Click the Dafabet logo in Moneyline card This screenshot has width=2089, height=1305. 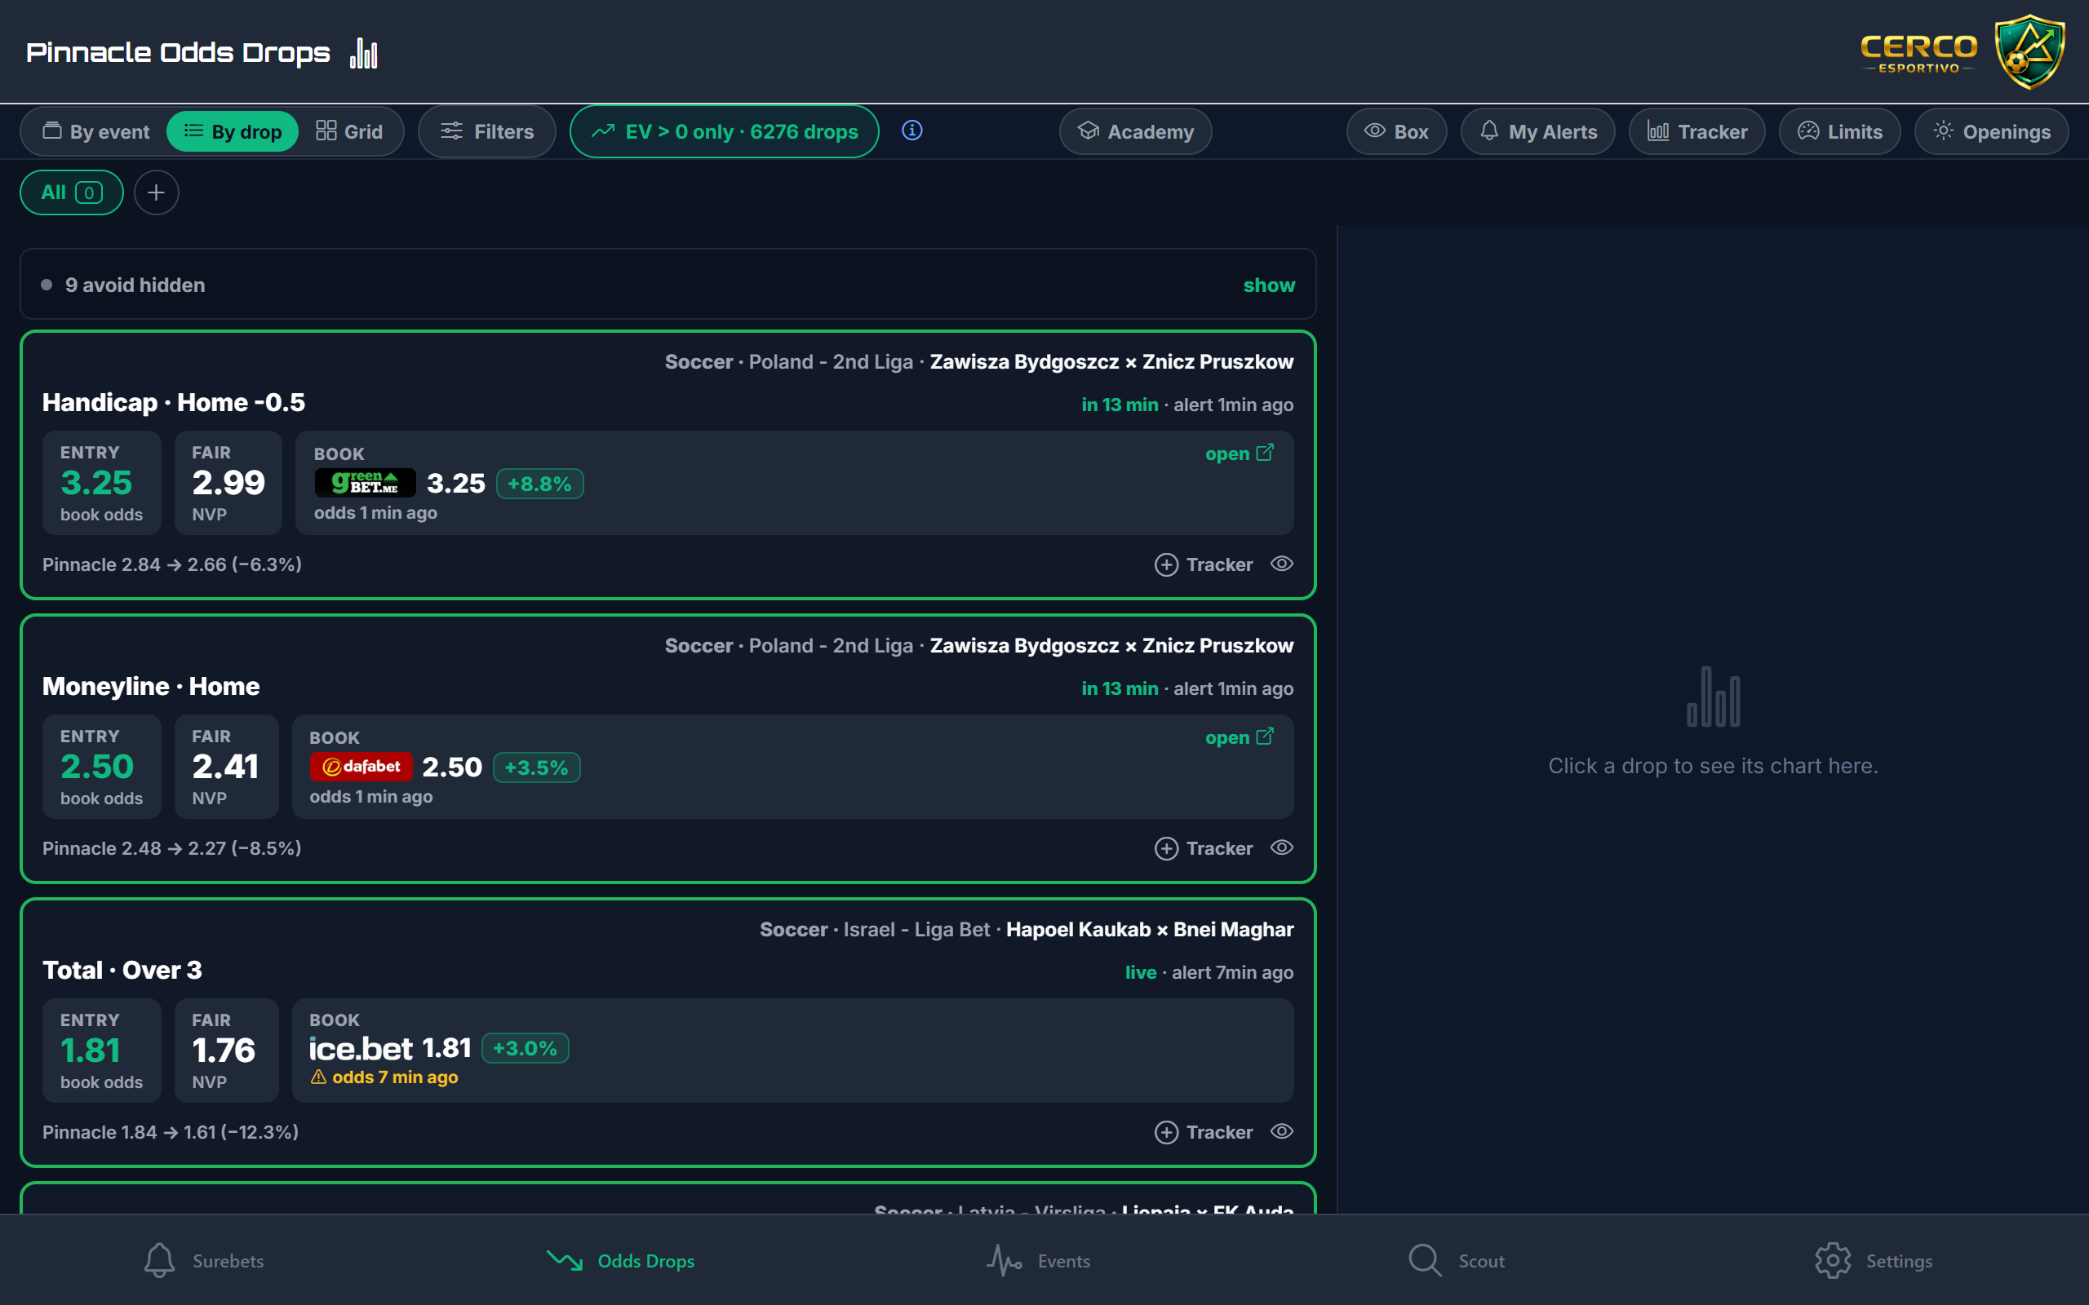(361, 767)
